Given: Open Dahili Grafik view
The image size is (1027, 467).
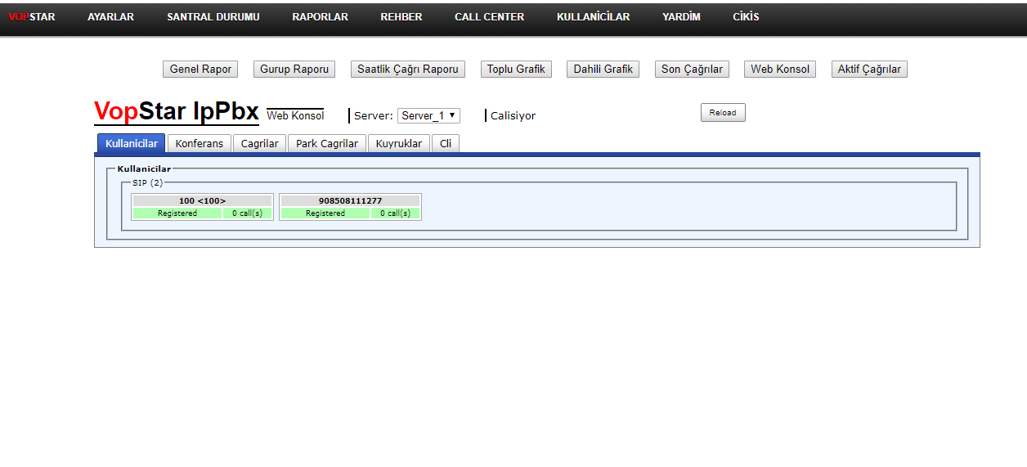Looking at the screenshot, I should point(603,70).
